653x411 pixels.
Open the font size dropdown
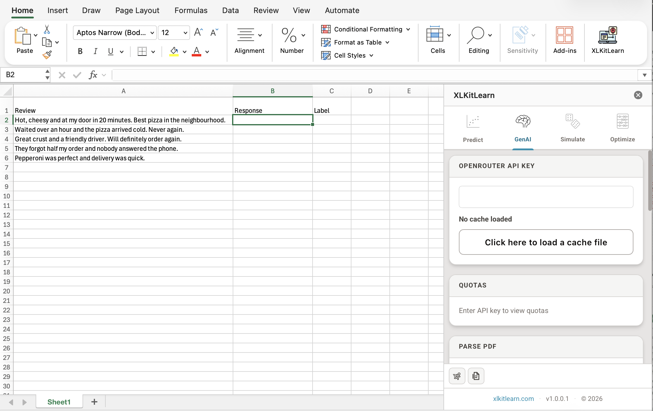185,33
